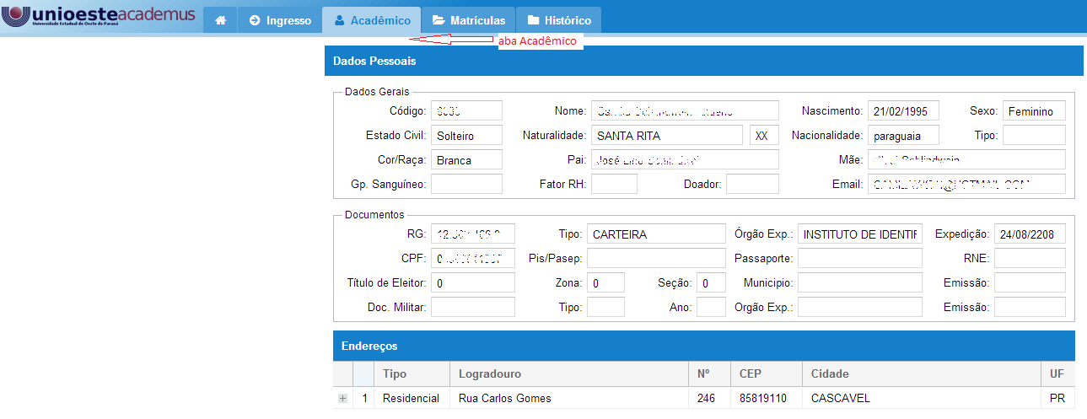Image resolution: width=1087 pixels, height=419 pixels.
Task: Click the RNE field
Action: [x=1030, y=259]
